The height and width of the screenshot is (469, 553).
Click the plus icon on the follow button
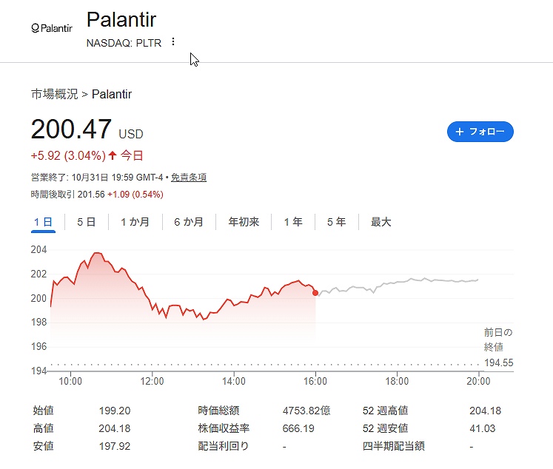pos(460,132)
